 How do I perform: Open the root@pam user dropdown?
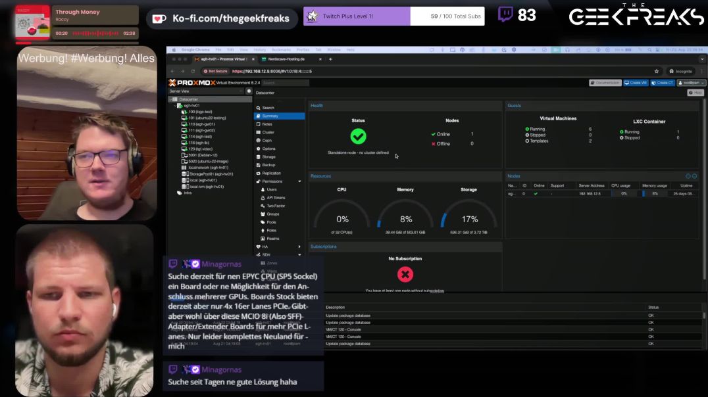pos(692,83)
